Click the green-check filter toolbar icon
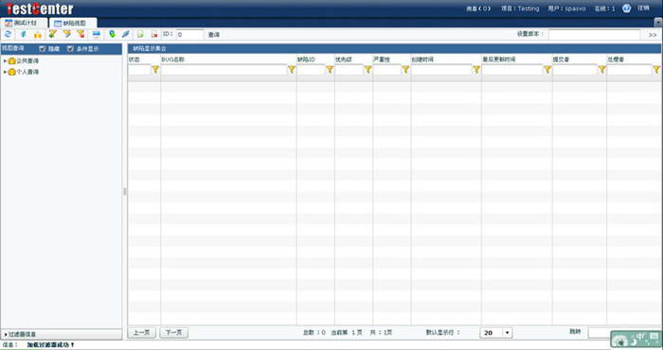This screenshot has width=663, height=350. coord(52,34)
